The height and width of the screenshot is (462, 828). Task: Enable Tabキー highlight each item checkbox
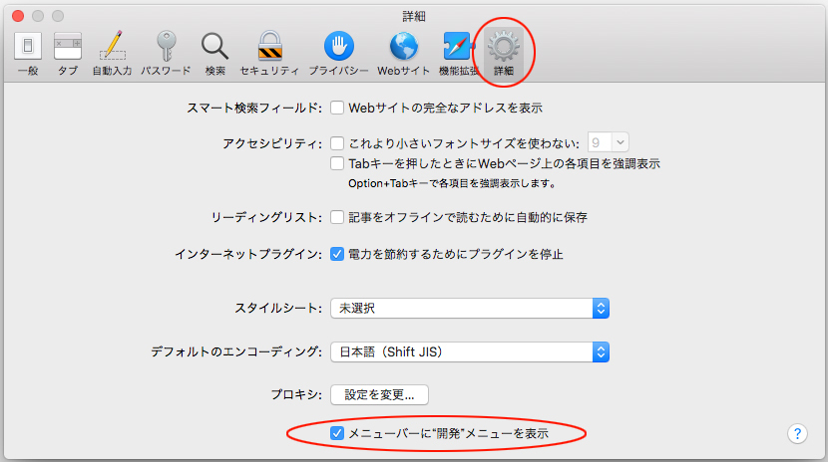pyautogui.click(x=337, y=163)
